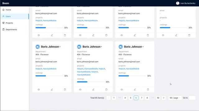Select Users in the sidebar
This screenshot has width=199, height=111.
15,16
